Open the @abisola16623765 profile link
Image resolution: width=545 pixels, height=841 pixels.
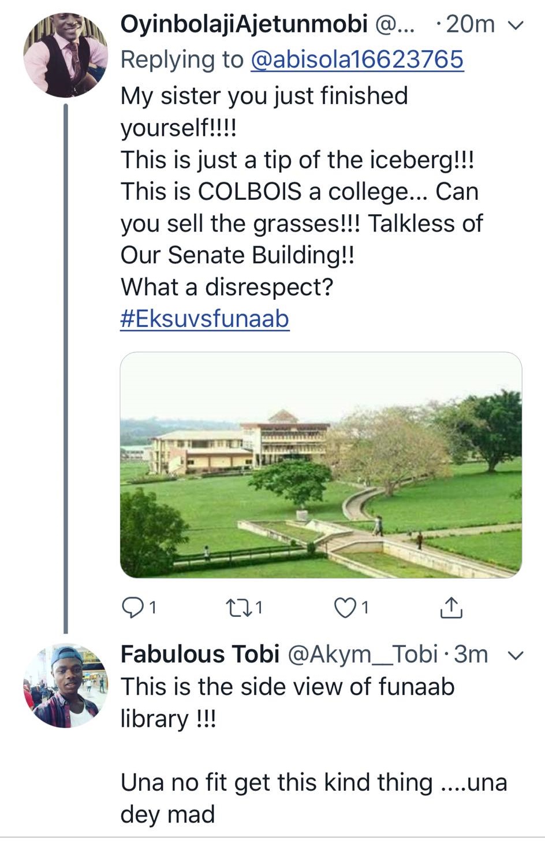357,59
